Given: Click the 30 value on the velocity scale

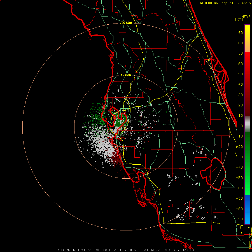Looking at the screenshot, I should point(241,95).
